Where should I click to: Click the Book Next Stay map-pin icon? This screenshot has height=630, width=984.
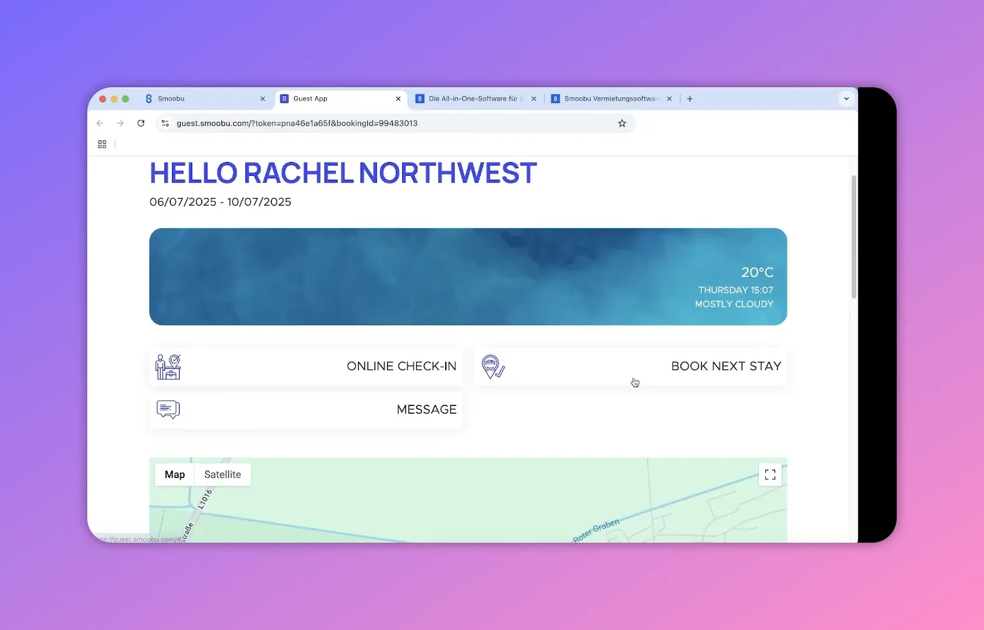tap(493, 366)
